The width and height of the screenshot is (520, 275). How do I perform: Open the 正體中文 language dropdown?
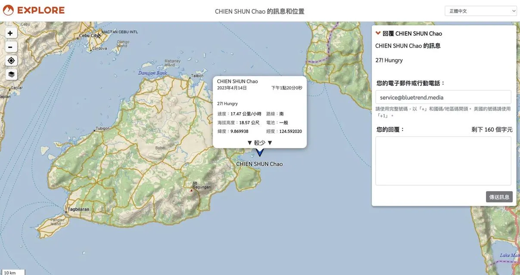(x=481, y=11)
